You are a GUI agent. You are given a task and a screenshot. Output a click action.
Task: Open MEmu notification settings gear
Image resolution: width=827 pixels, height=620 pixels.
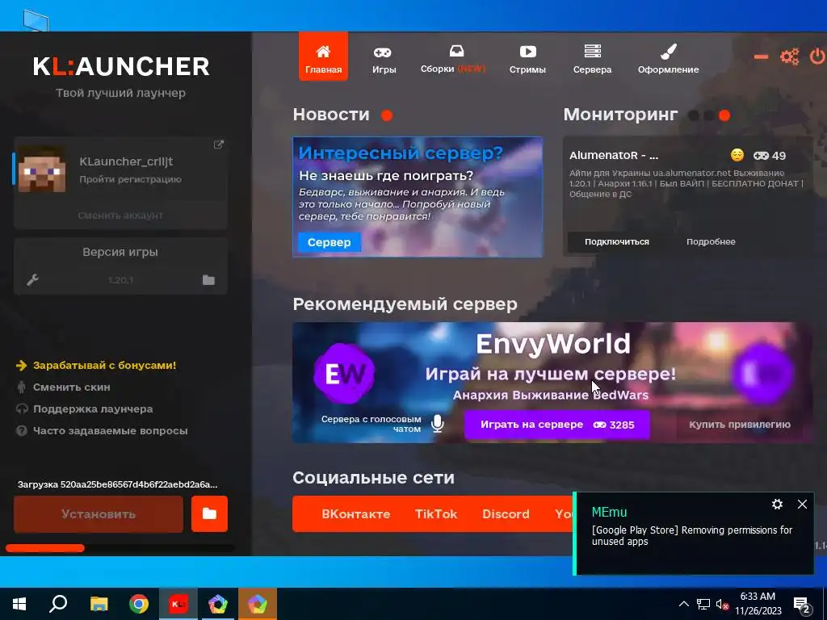(777, 504)
